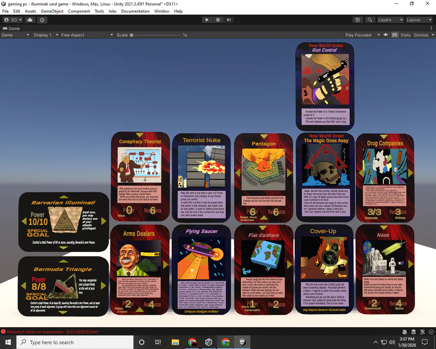The width and height of the screenshot is (436, 349).
Task: Select The Magic Goes Away card
Action: click(x=326, y=177)
